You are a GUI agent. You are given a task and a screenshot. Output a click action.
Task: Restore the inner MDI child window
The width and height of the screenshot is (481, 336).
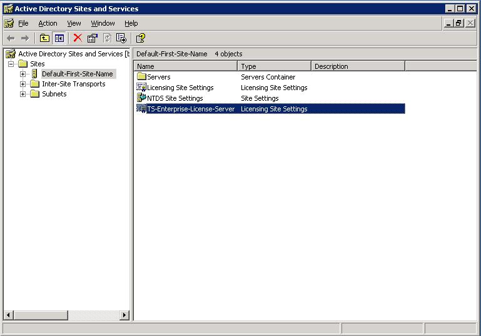[x=458, y=23]
